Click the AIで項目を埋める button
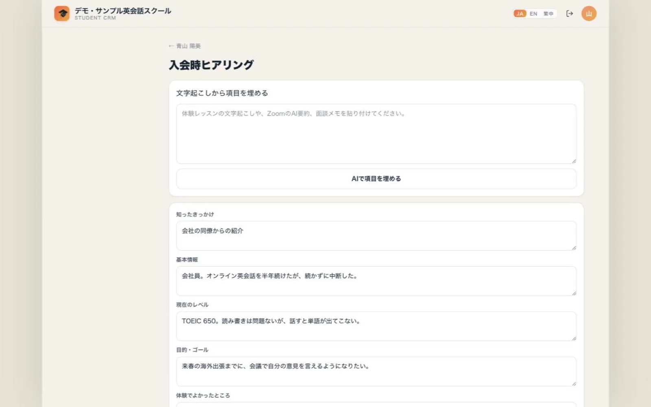 click(376, 179)
